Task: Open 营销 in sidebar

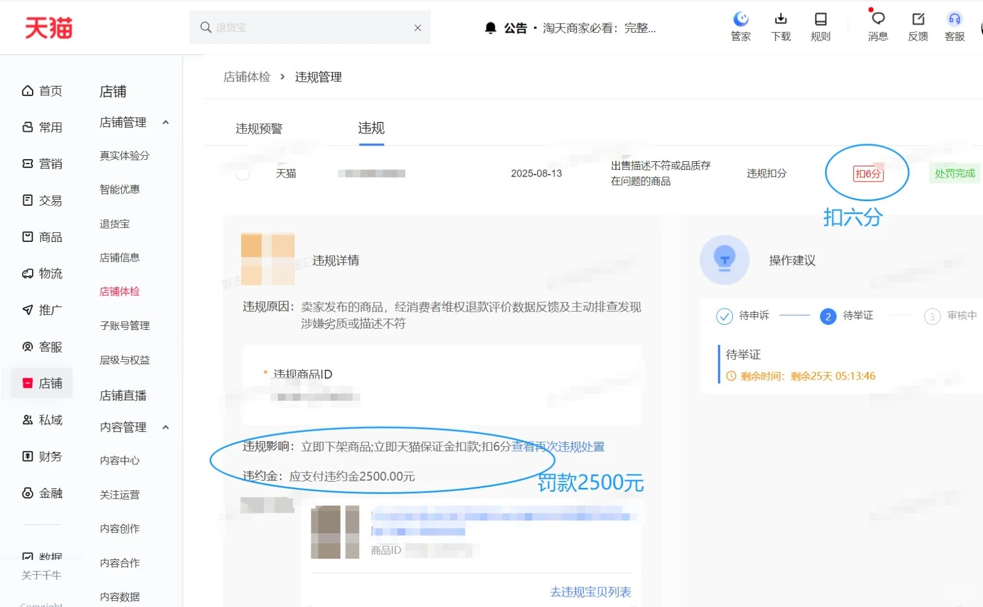Action: pyautogui.click(x=42, y=164)
